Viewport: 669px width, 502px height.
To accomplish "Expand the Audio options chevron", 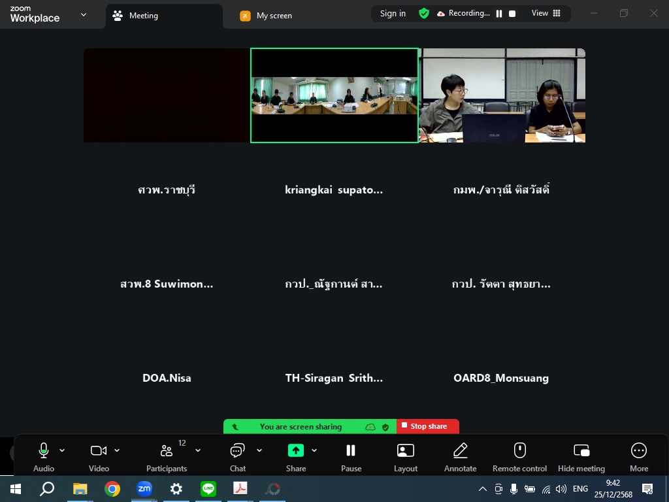I will coord(62,450).
